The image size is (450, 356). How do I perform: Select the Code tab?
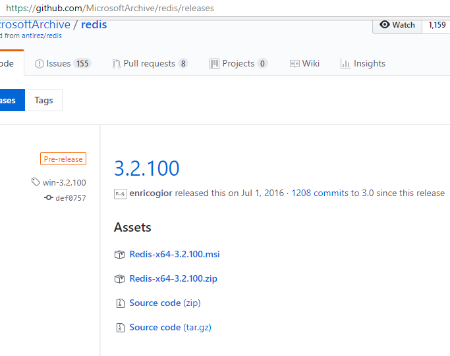tap(11, 63)
